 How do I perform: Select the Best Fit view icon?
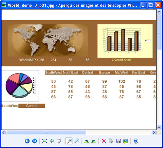tap(44, 141)
